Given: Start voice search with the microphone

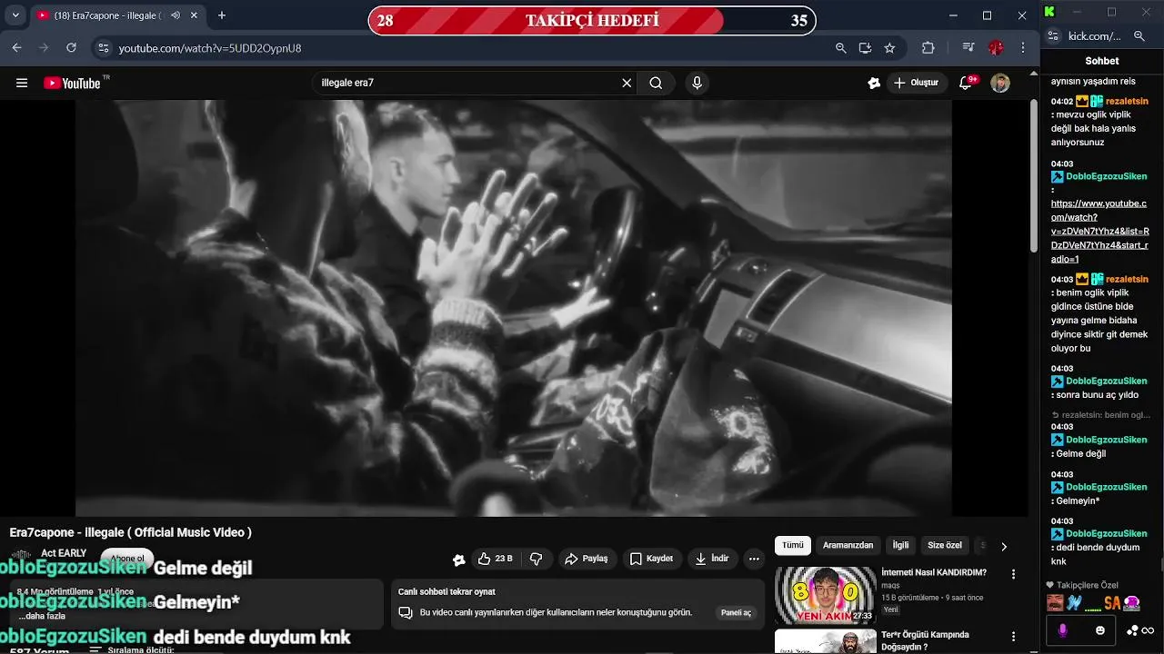Looking at the screenshot, I should tap(697, 83).
